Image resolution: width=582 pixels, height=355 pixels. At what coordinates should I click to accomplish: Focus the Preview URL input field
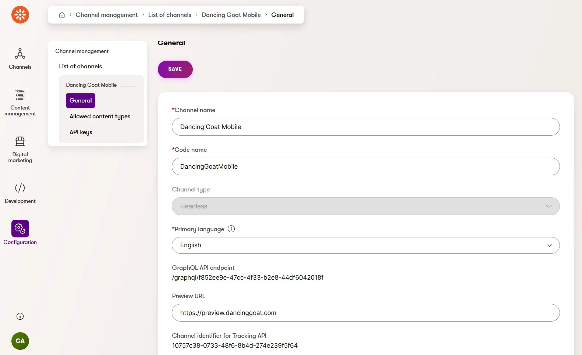point(366,313)
